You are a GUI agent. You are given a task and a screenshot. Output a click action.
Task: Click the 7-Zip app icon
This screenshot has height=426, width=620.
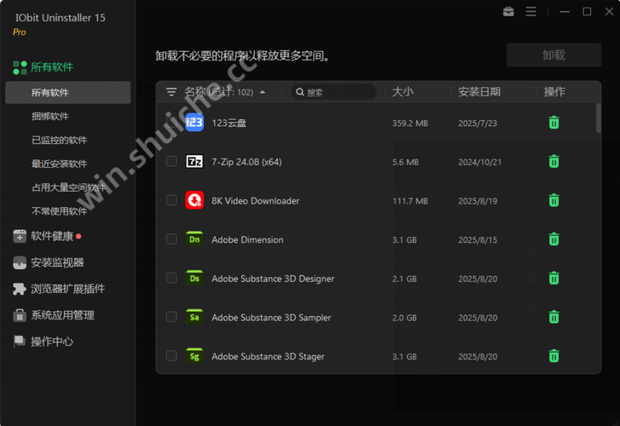(194, 161)
